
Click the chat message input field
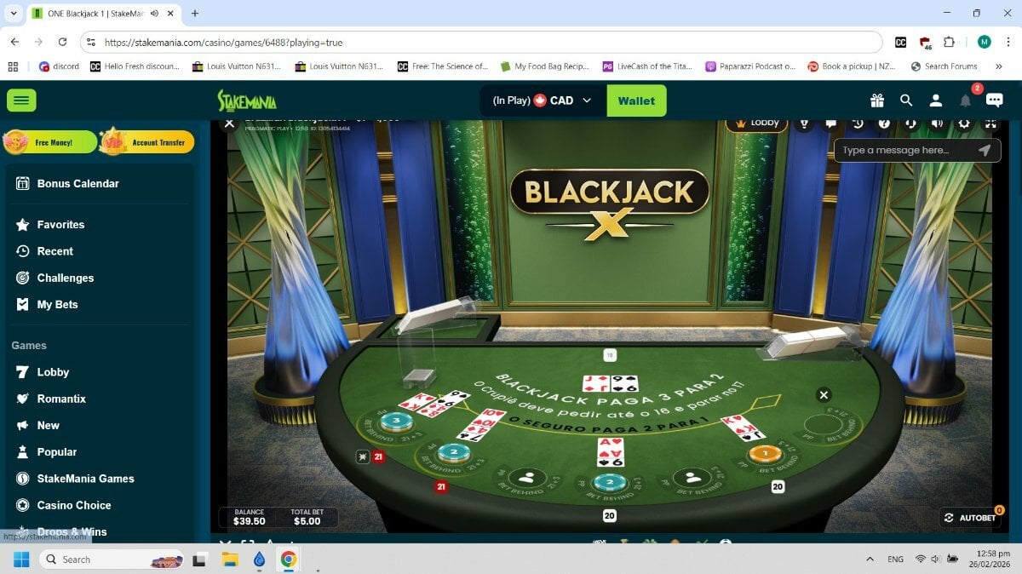(905, 150)
